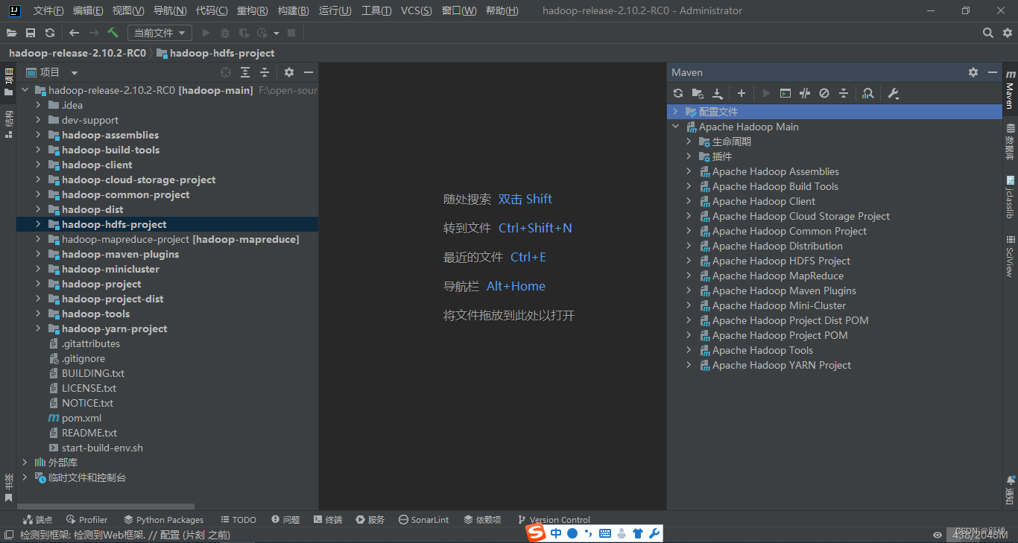This screenshot has width=1018, height=543.
Task: Click the main toolbar Sync/Reload icon
Action: (x=50, y=33)
